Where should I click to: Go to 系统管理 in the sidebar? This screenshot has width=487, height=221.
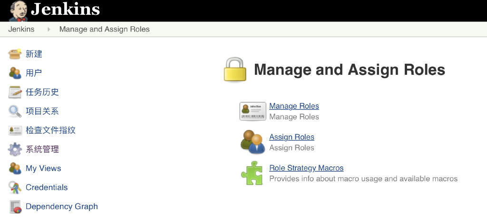point(42,150)
